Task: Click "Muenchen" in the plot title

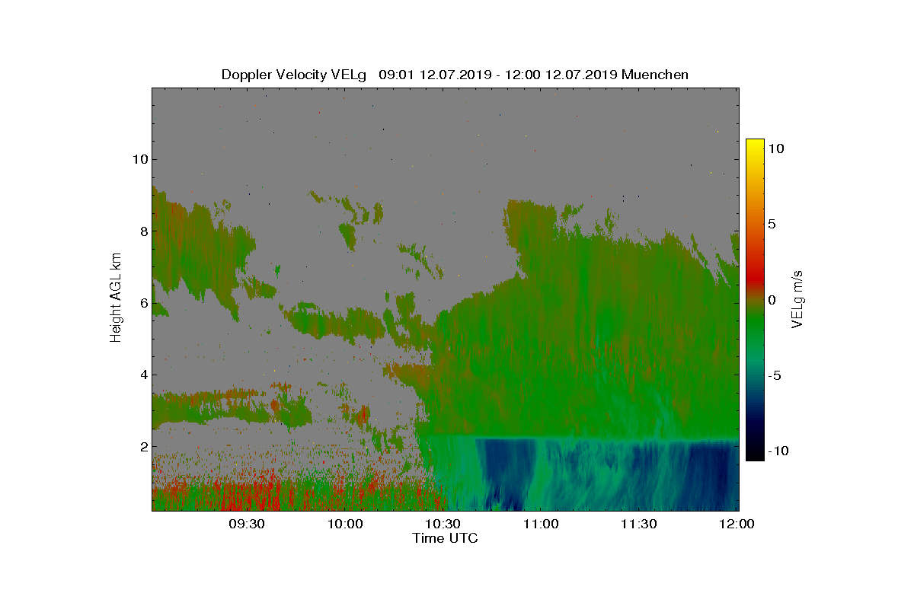Action: [x=655, y=75]
